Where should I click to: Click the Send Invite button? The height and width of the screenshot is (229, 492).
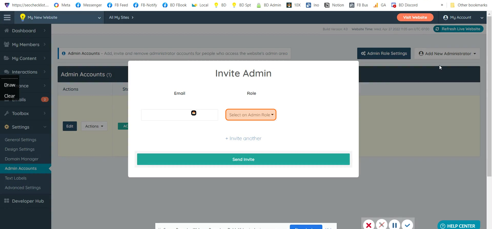pos(243,159)
